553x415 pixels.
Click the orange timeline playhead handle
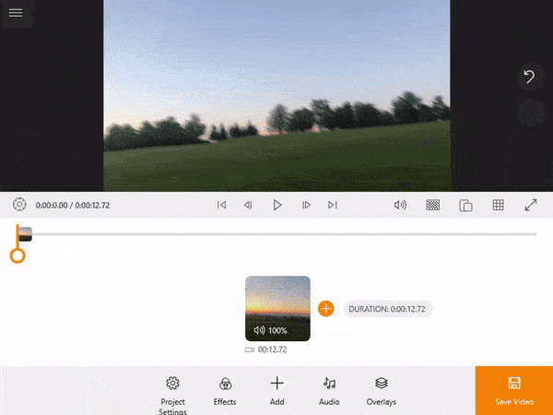(18, 255)
